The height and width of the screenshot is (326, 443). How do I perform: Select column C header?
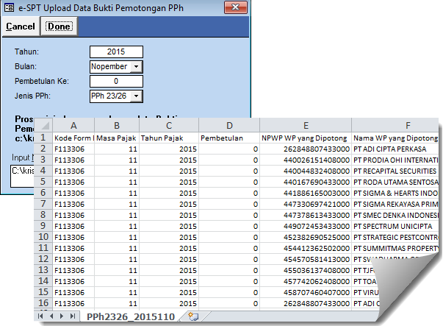click(x=169, y=125)
